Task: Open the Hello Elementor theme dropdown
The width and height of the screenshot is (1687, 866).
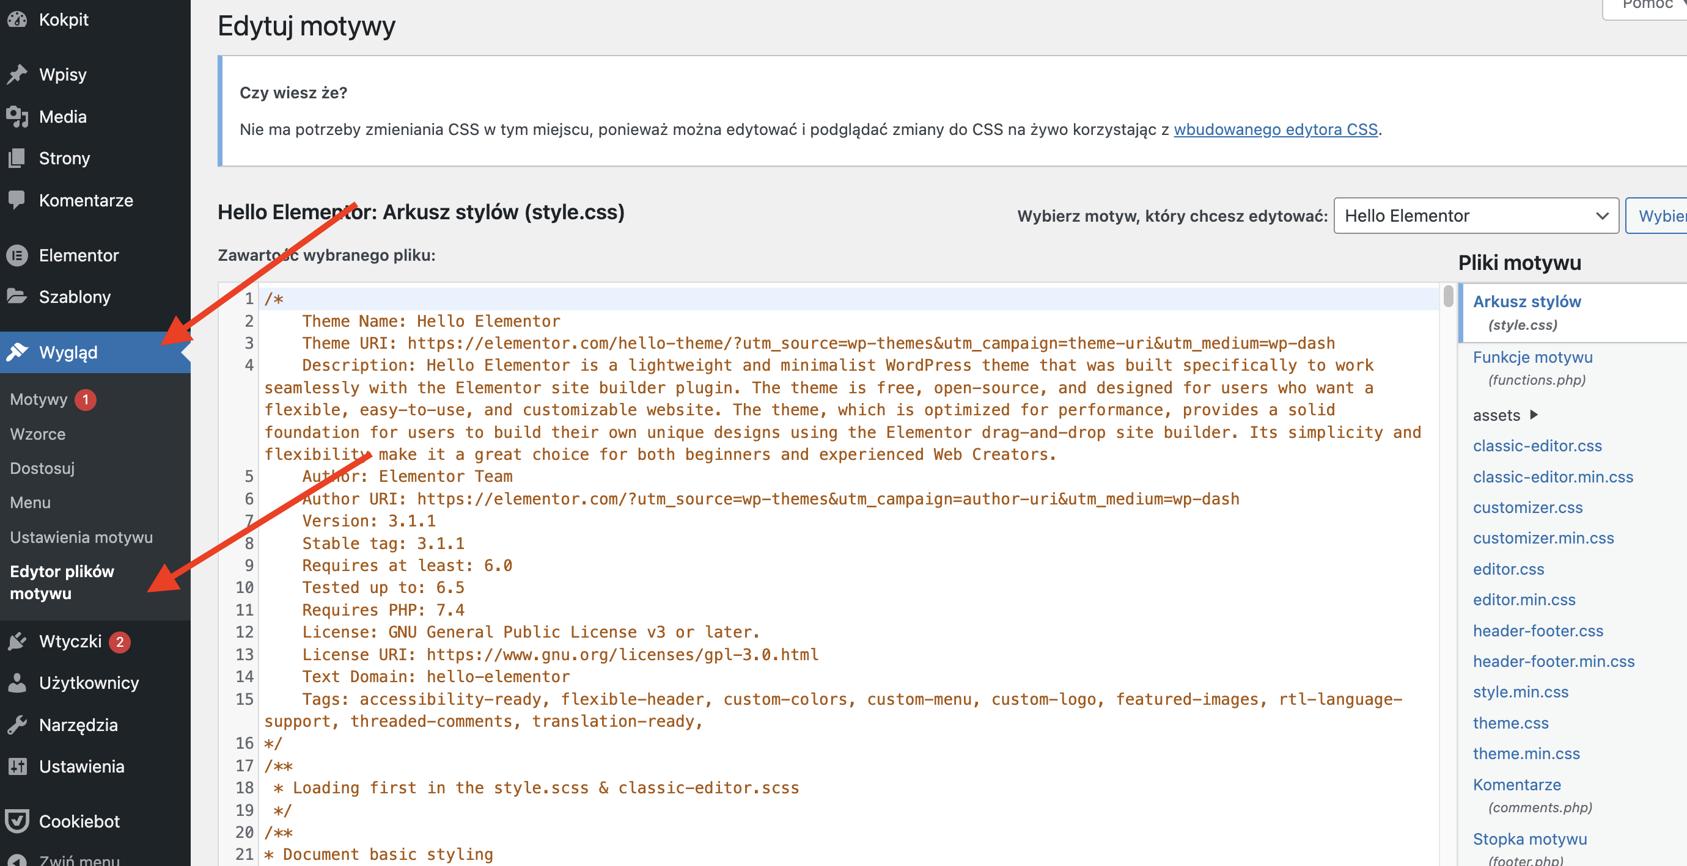Action: coord(1476,216)
